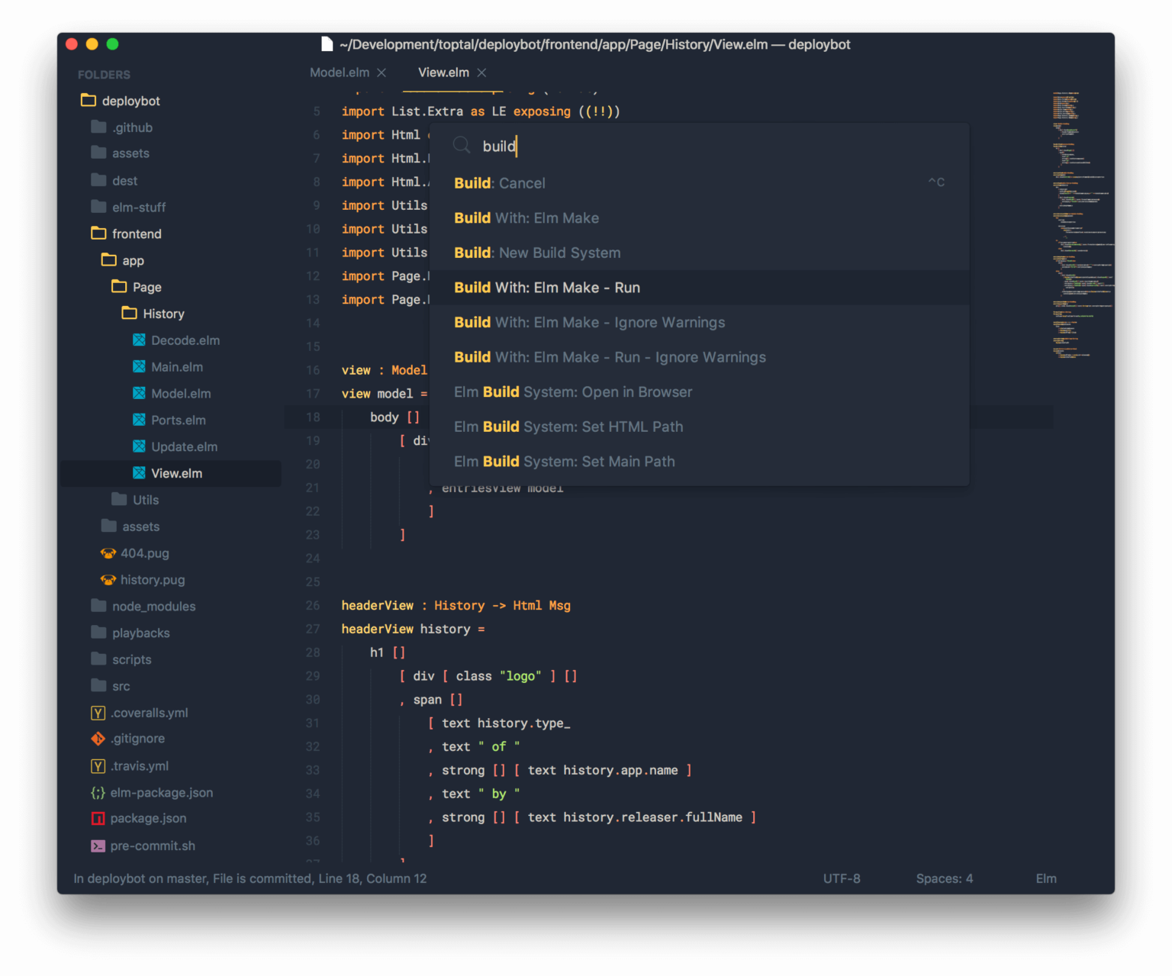
Task: Click the elm-package.json braces icon
Action: point(98,792)
